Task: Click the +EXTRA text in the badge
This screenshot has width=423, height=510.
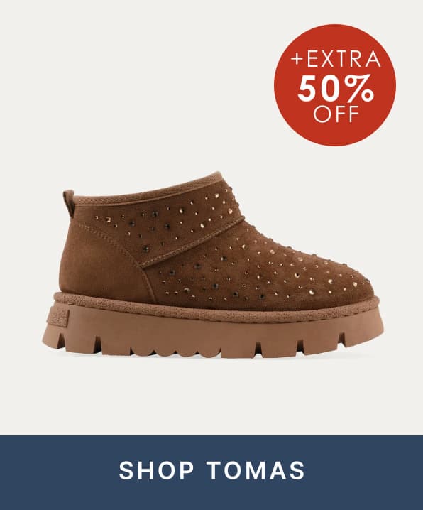Action: pos(336,59)
